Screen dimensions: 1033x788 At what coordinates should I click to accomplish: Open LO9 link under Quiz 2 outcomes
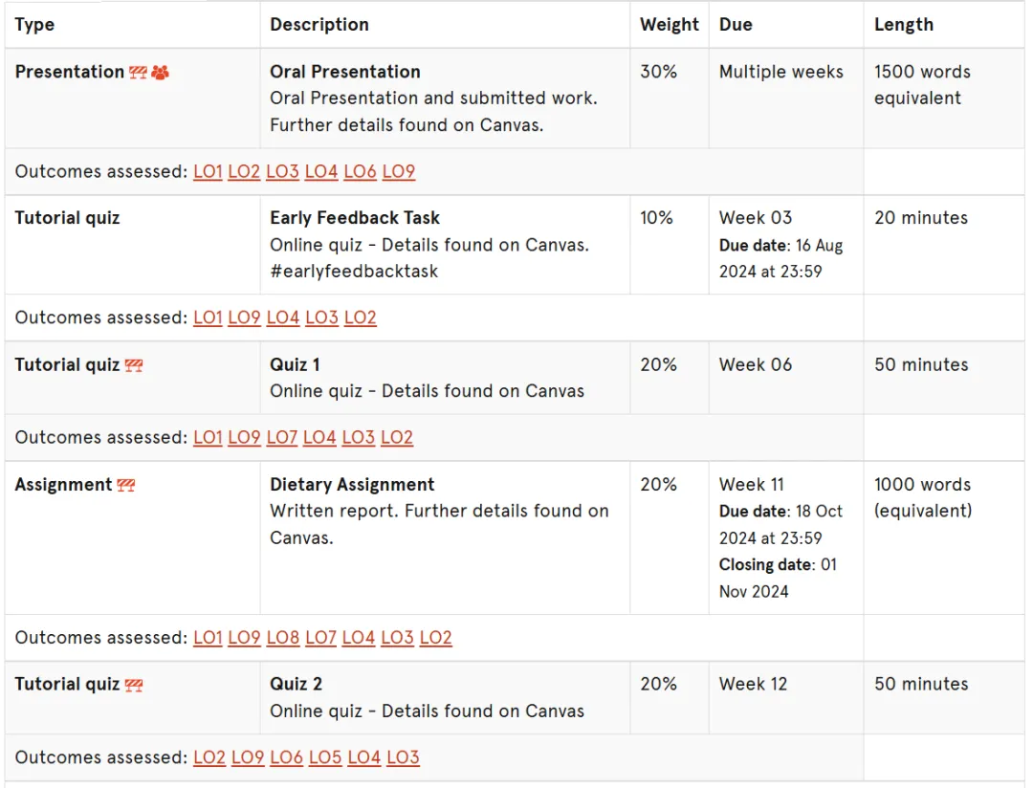click(248, 758)
